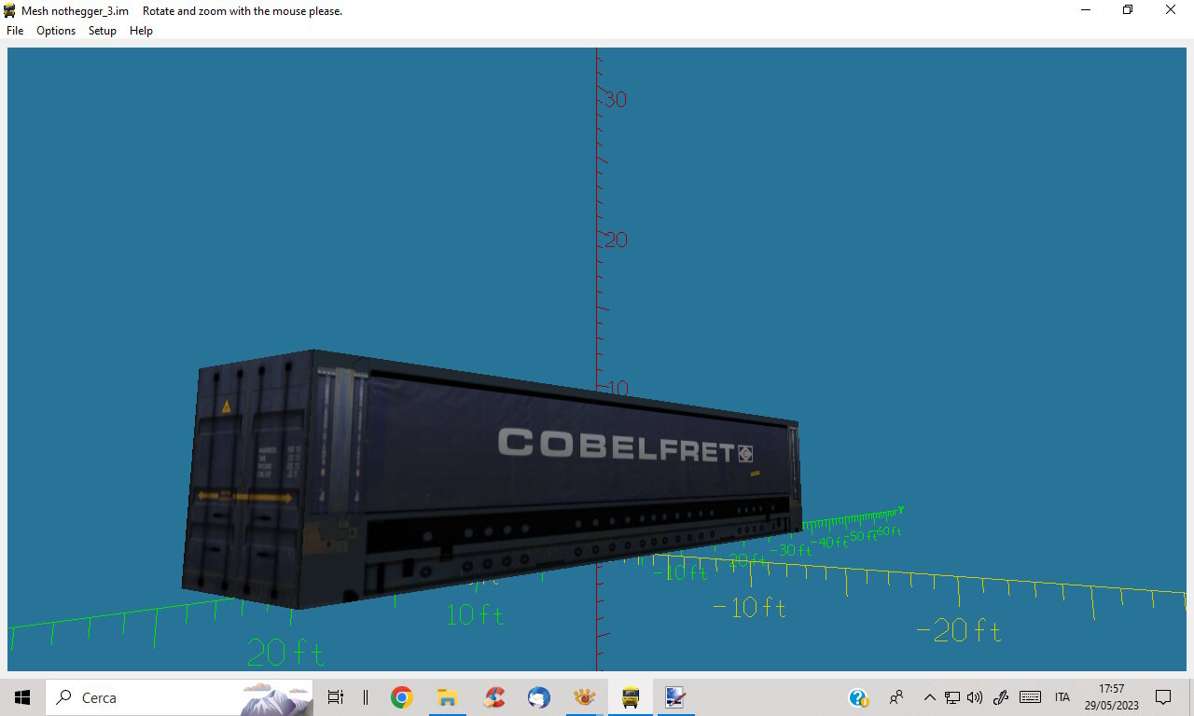This screenshot has height=716, width=1194.
Task: Open Task View from the taskbar
Action: 336,697
